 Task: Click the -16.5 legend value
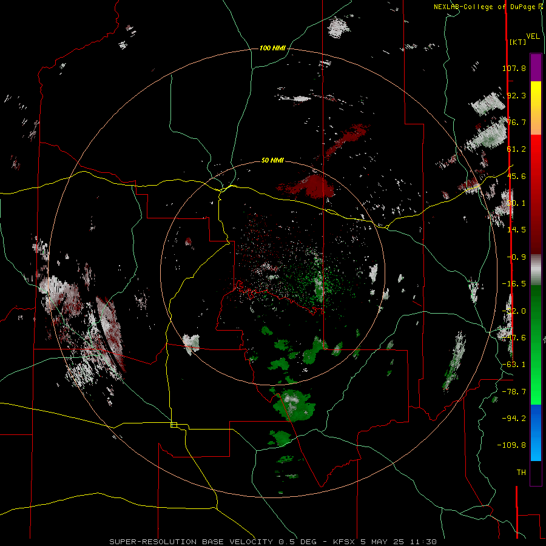tap(514, 284)
